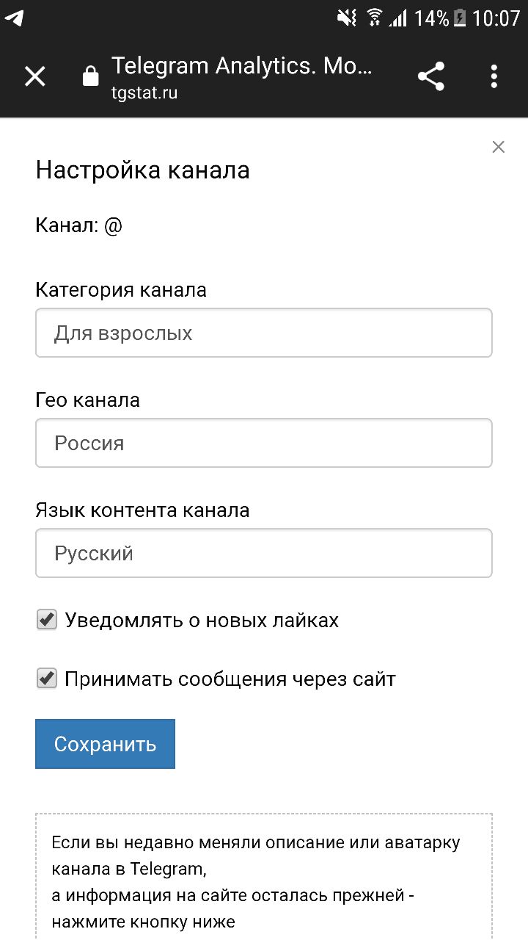Open the Гео канала dropdown showing Россия
Viewport: 528px width, 940px height.
[x=264, y=443]
